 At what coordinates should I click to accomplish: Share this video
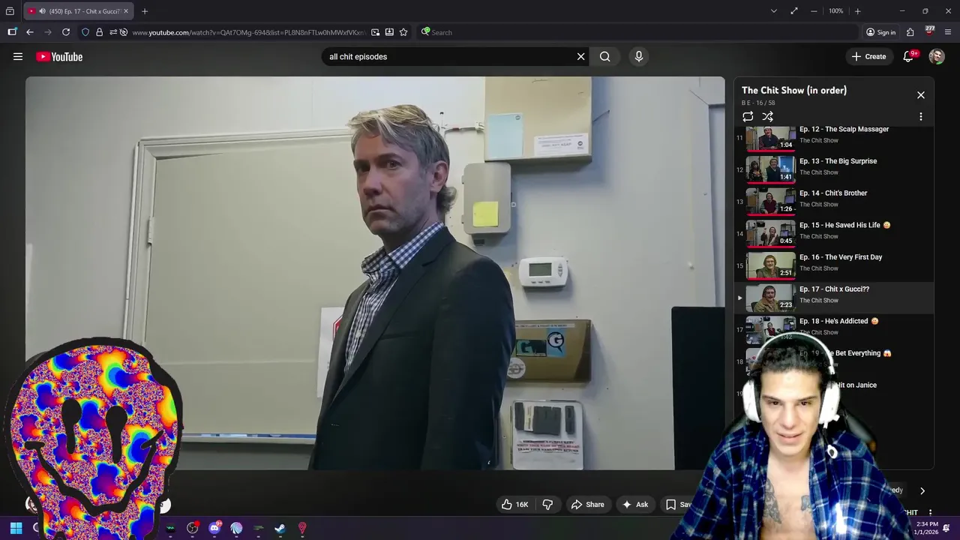point(587,505)
